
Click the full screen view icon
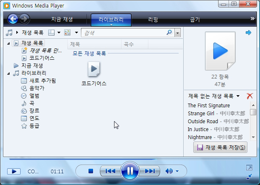coord(249,167)
